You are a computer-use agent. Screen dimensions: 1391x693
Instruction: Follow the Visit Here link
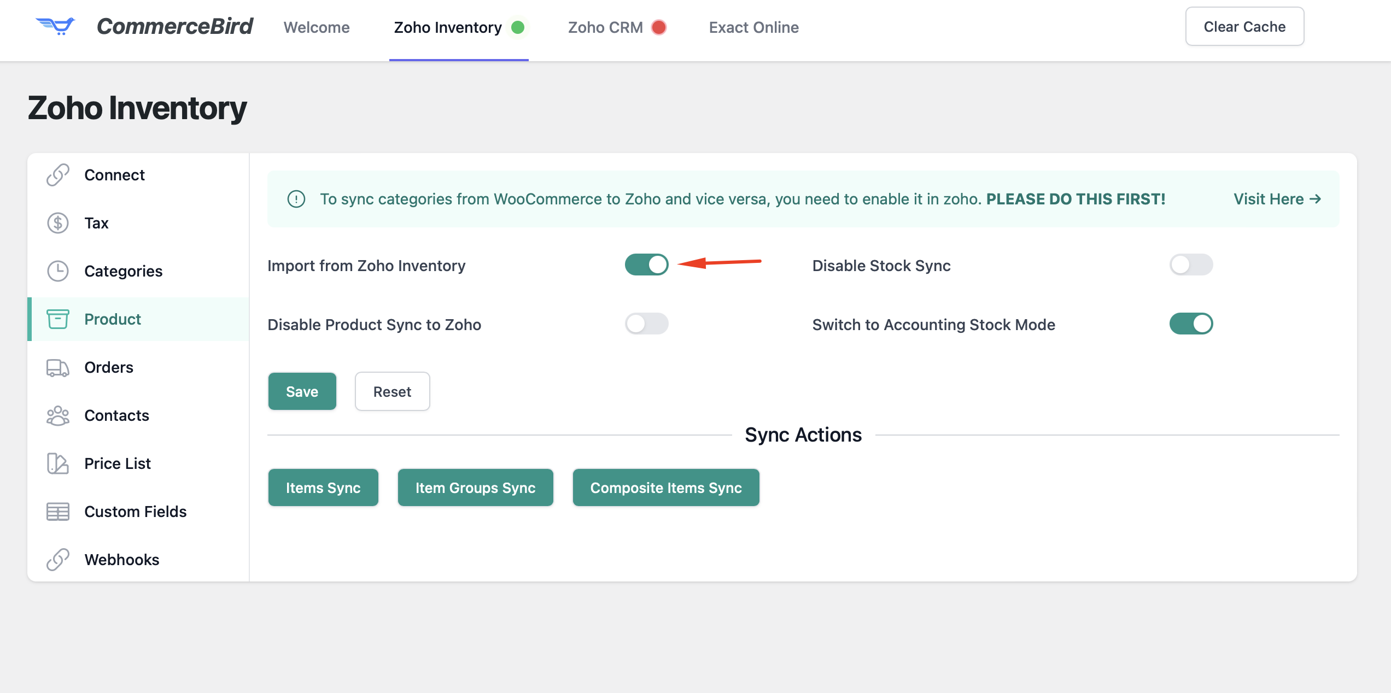[x=1277, y=199]
